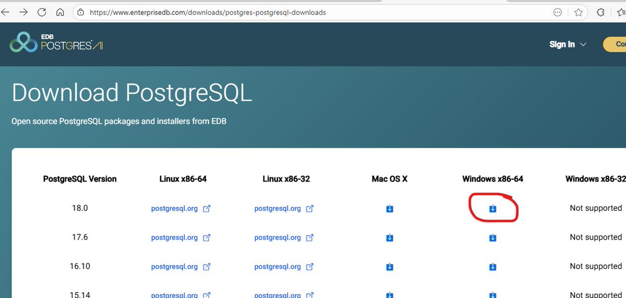This screenshot has width=626, height=298.
Task: Click the PostgreSQL Version column header
Action: point(80,179)
